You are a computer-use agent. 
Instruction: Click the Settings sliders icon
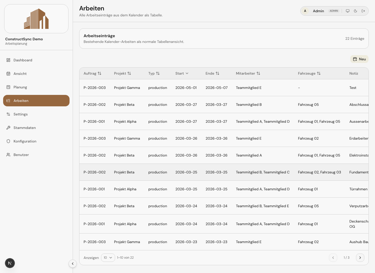tap(8, 114)
